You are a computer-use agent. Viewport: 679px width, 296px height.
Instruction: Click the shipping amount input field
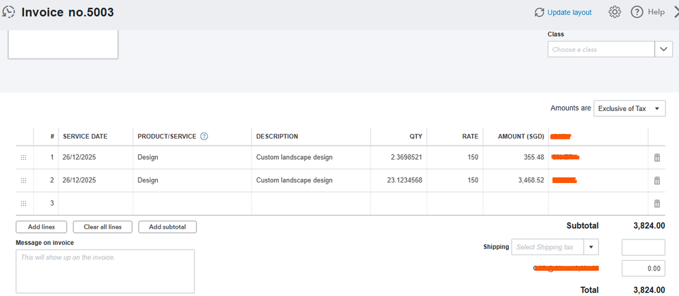pyautogui.click(x=643, y=247)
